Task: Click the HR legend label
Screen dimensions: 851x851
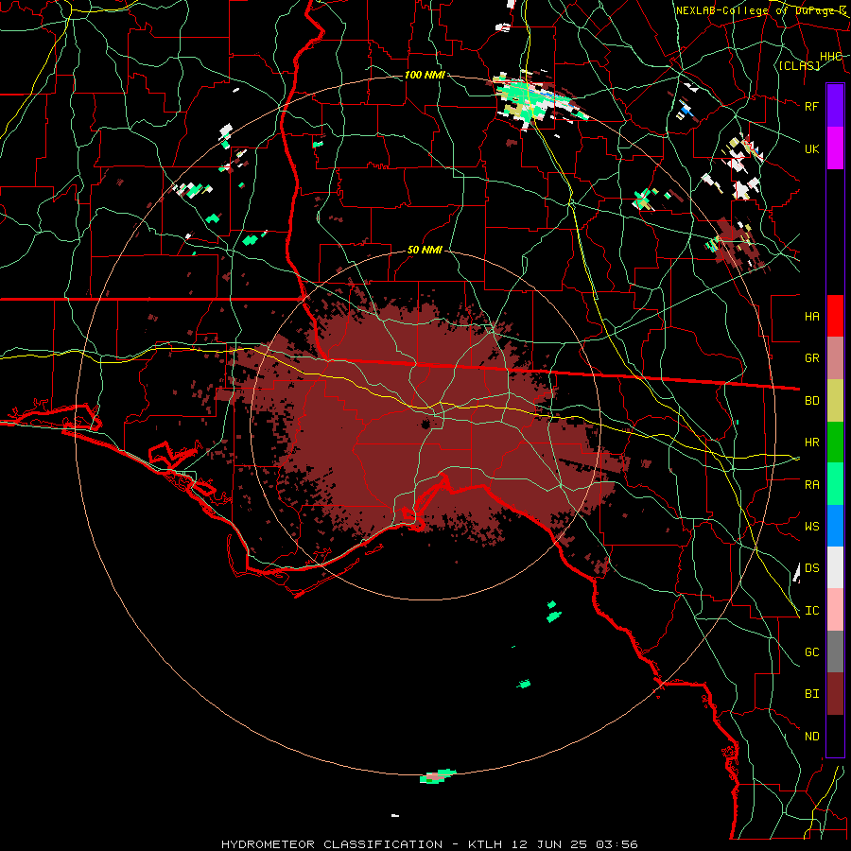Action: (812, 443)
